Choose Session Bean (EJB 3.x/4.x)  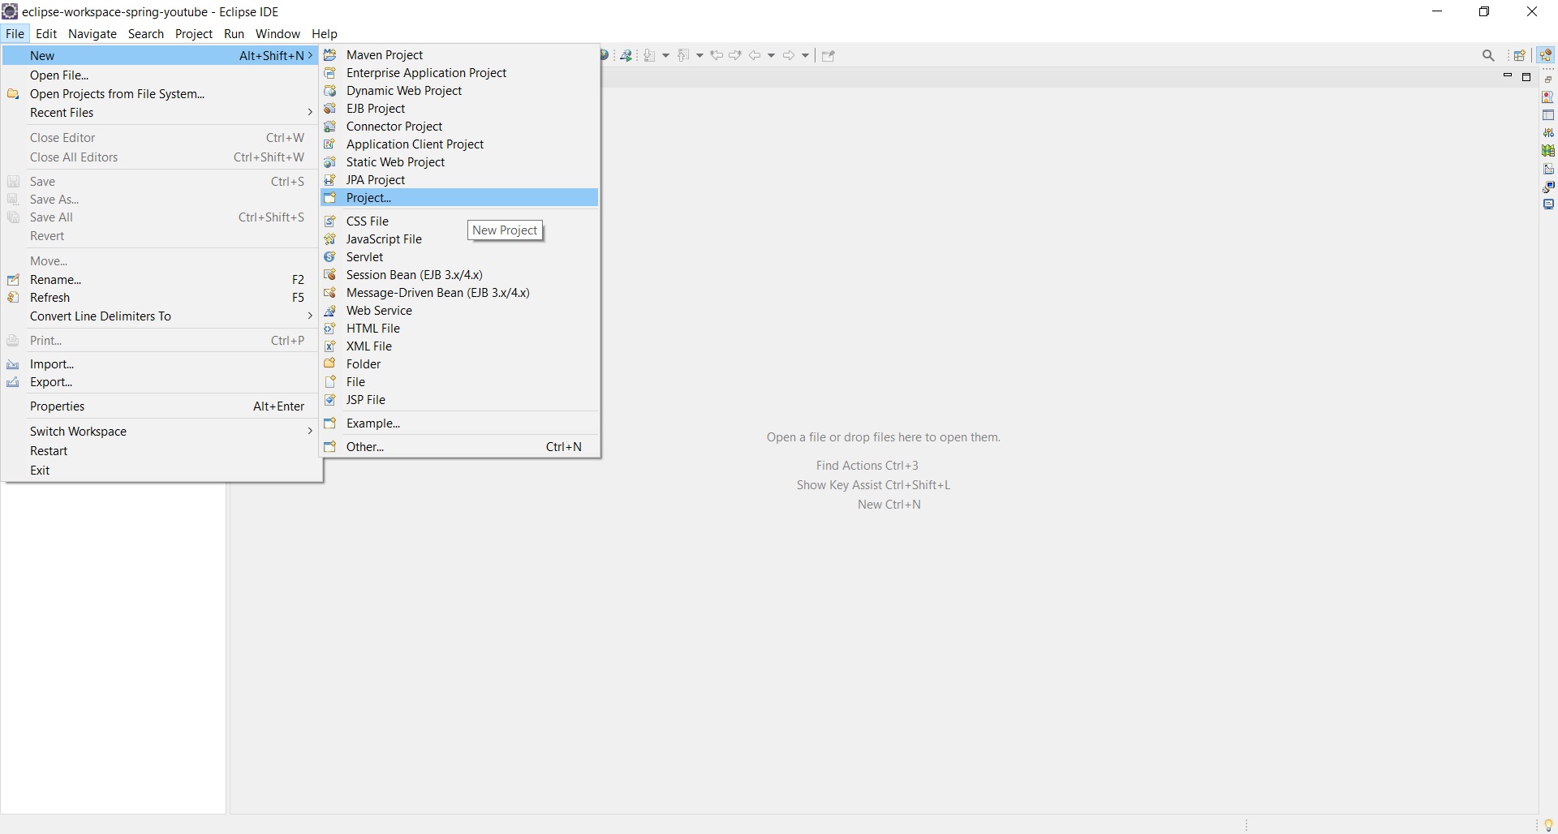coord(459,274)
